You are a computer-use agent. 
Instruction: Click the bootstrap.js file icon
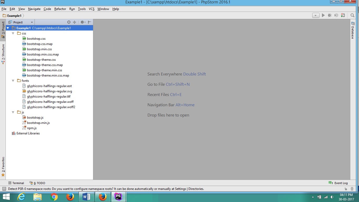24,118
